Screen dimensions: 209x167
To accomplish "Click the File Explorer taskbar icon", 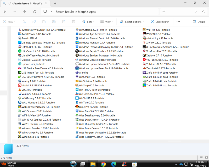I will coord(93,164).
